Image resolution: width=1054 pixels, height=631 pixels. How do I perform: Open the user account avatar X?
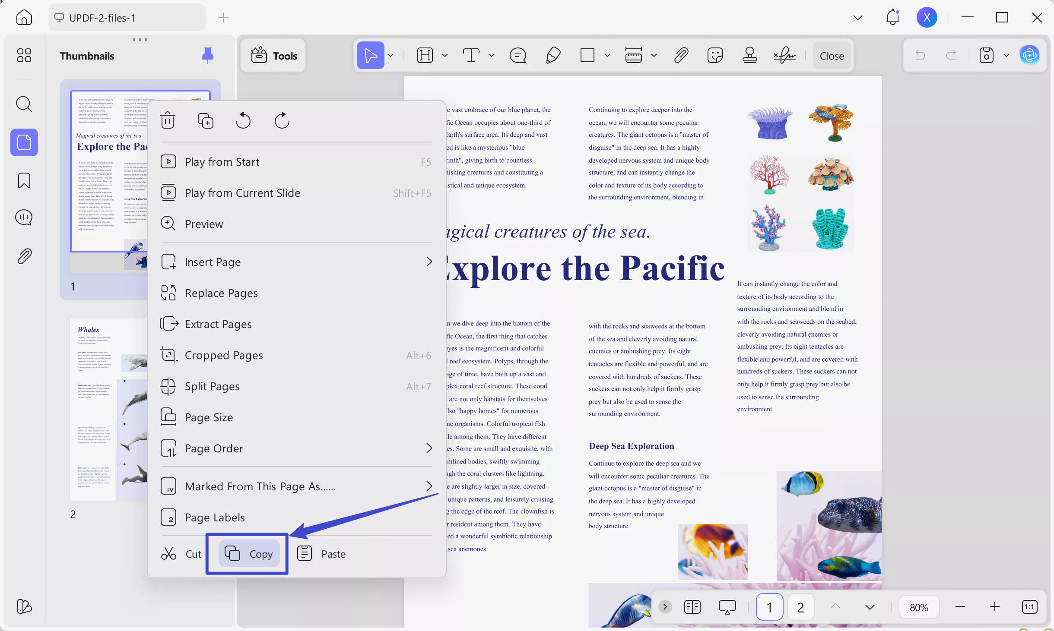coord(927,18)
